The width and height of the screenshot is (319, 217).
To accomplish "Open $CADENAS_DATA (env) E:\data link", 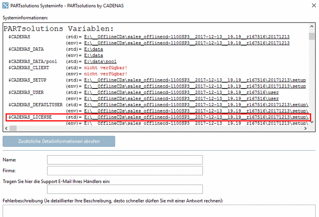I will 94,55.
